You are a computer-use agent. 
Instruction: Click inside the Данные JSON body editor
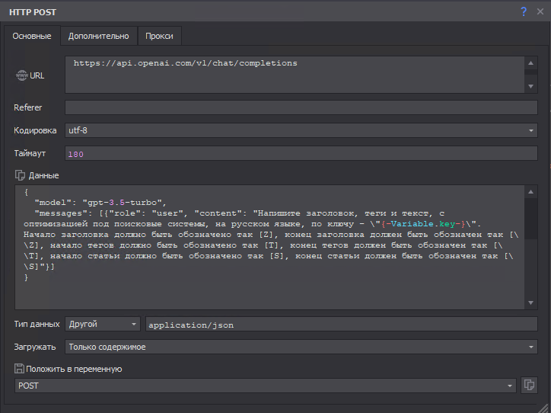click(269, 247)
